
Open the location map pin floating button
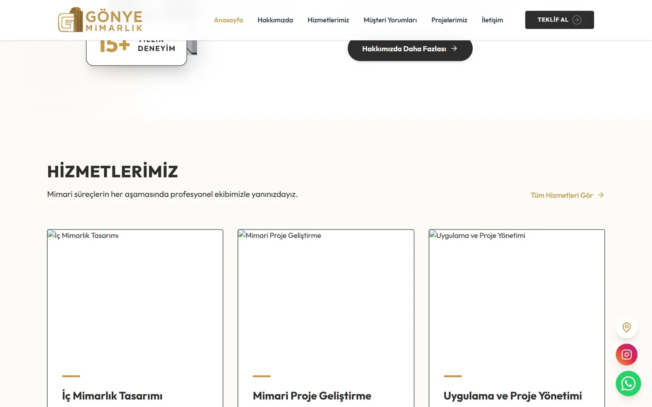tap(626, 327)
